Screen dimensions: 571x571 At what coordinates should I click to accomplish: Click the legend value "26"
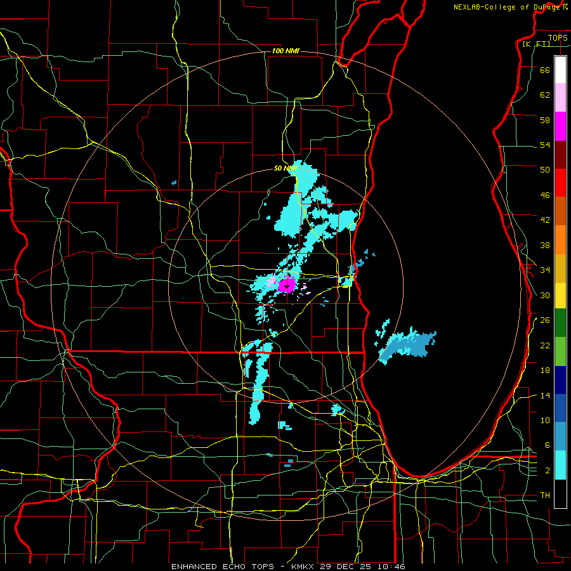pos(545,320)
